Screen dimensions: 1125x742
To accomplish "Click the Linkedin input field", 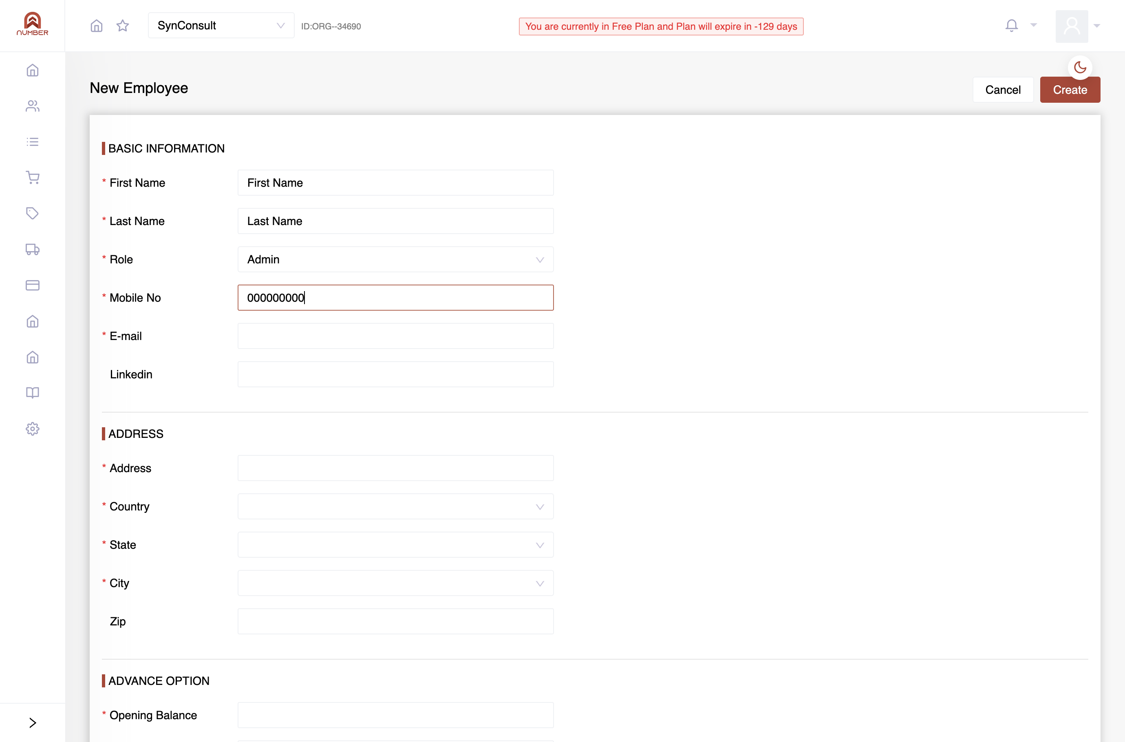I will (x=395, y=374).
